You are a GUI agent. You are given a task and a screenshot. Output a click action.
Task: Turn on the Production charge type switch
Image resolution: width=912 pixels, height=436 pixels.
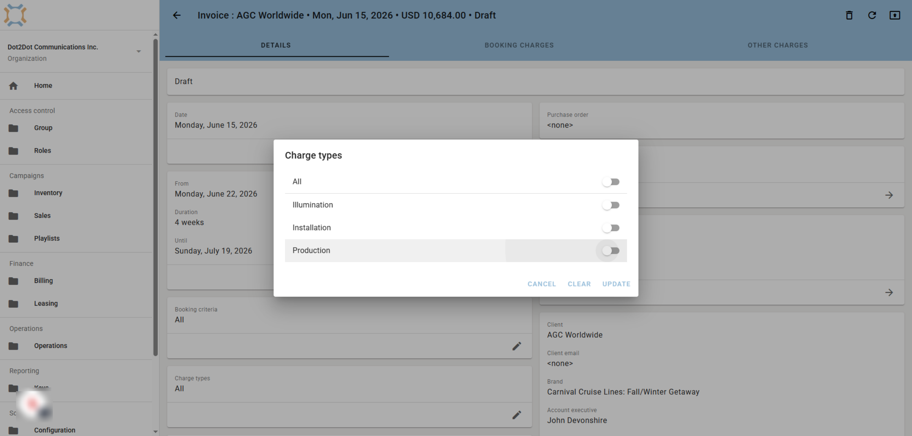[x=611, y=251]
